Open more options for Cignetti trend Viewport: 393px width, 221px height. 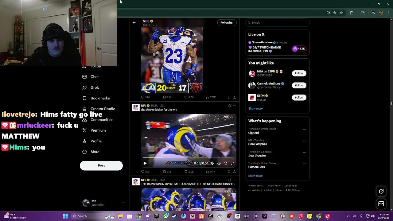(x=305, y=130)
